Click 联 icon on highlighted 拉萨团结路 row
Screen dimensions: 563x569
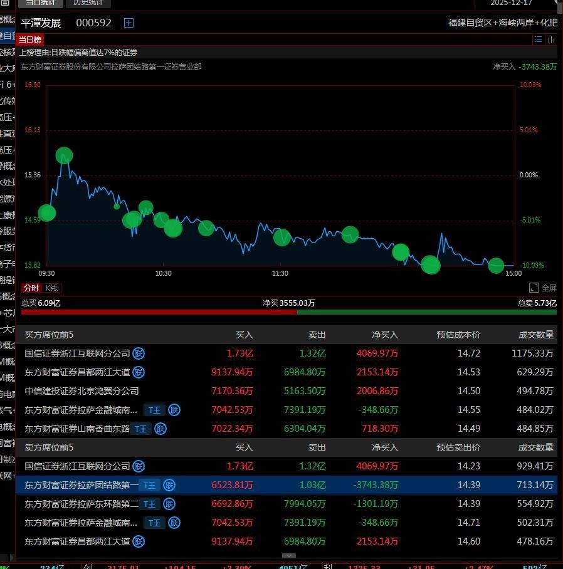point(169,485)
